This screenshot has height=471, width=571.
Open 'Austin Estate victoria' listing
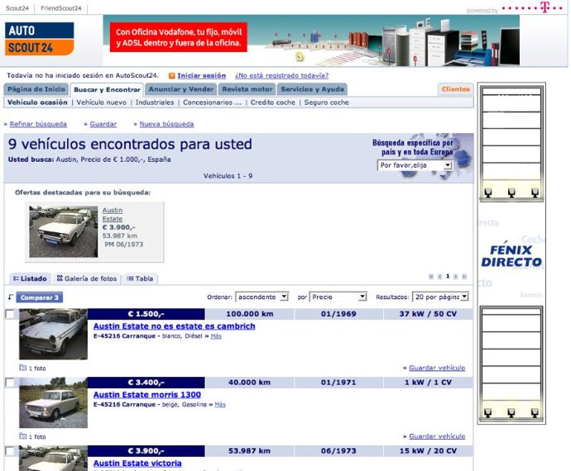(137, 463)
